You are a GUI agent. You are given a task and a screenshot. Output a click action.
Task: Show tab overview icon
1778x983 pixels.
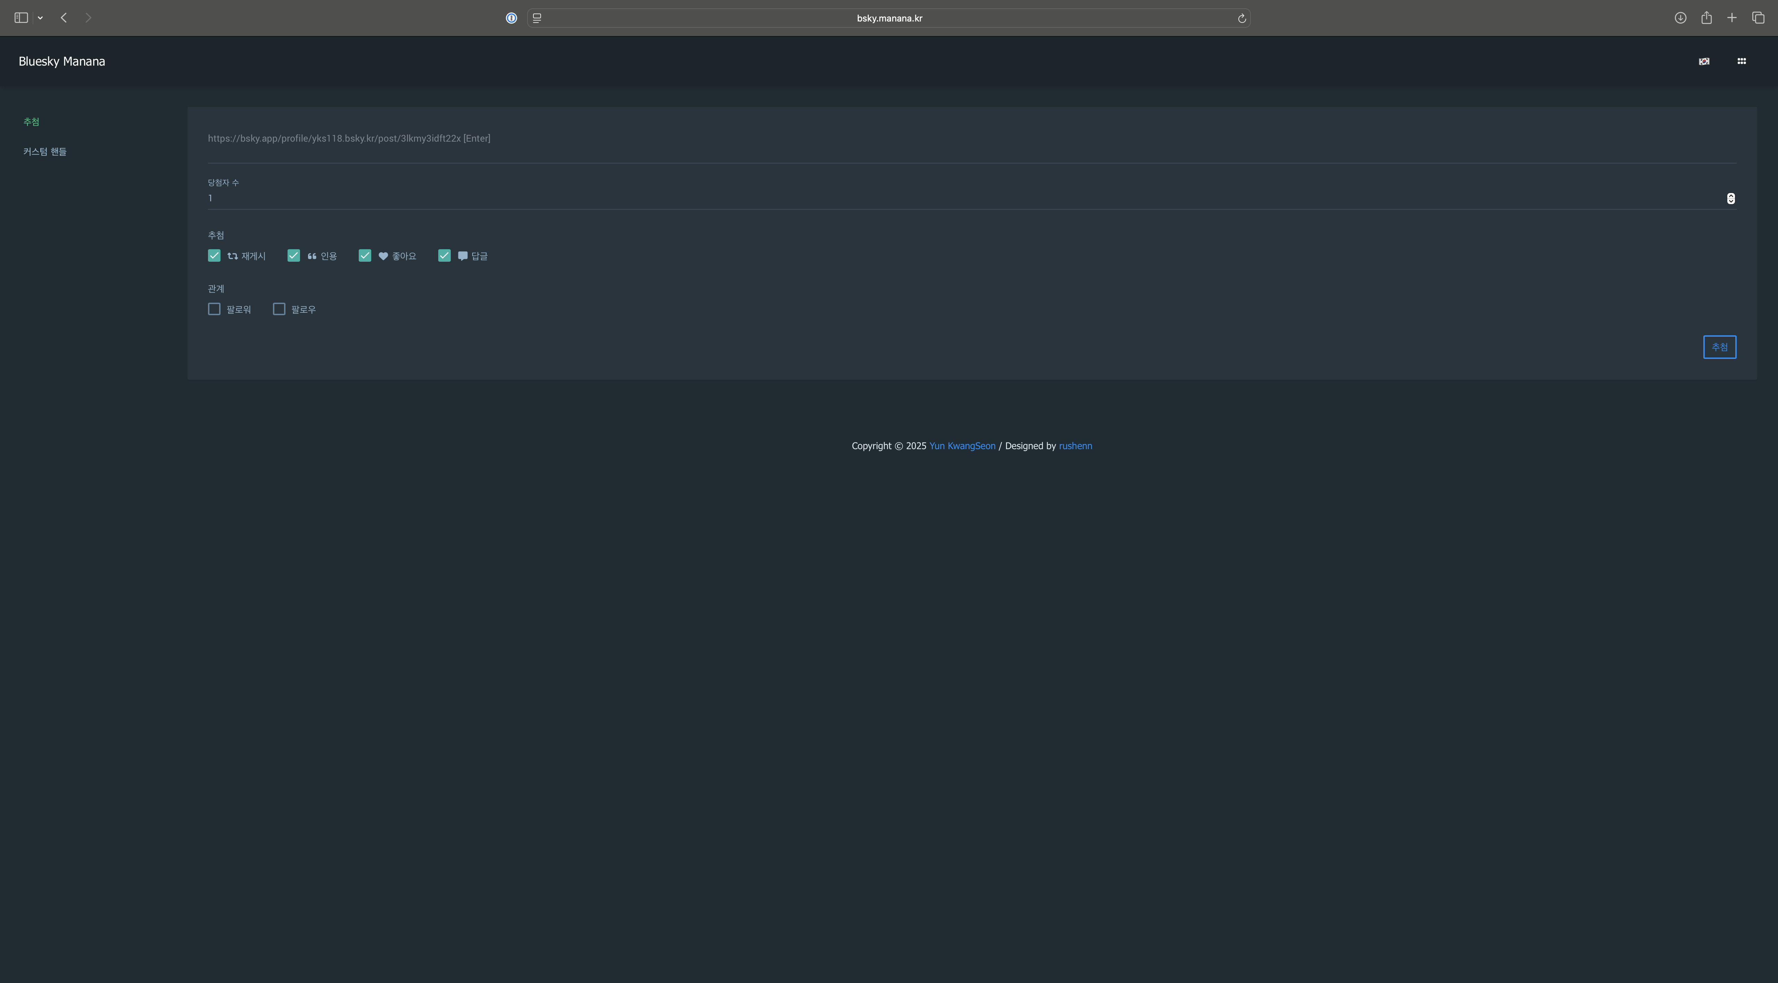pyautogui.click(x=1758, y=18)
